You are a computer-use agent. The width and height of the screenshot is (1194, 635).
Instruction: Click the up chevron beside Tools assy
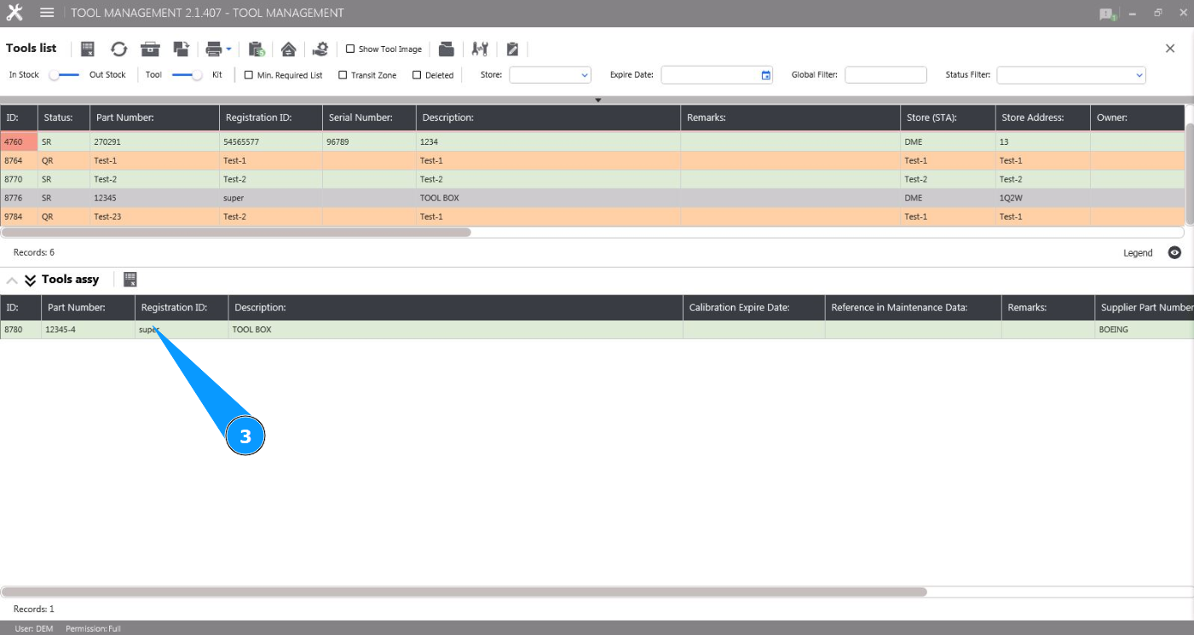[12, 280]
